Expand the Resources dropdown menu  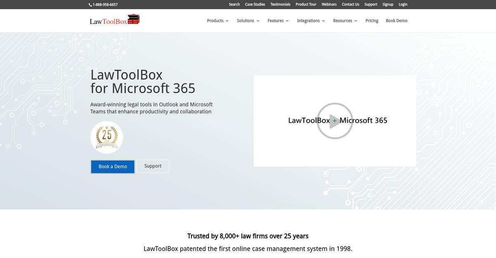point(345,21)
